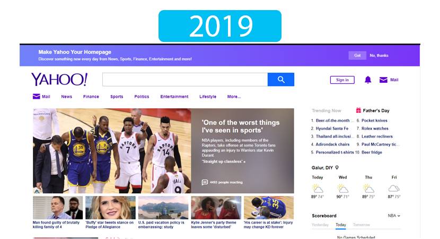The width and height of the screenshot is (440, 239).
Task: Open the main basketball story image
Action: [112, 151]
